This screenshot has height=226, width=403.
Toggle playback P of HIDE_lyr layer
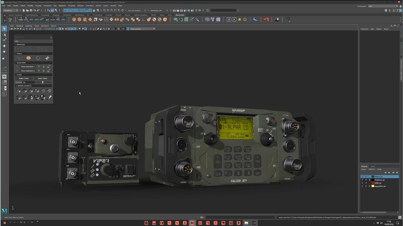coord(366,183)
